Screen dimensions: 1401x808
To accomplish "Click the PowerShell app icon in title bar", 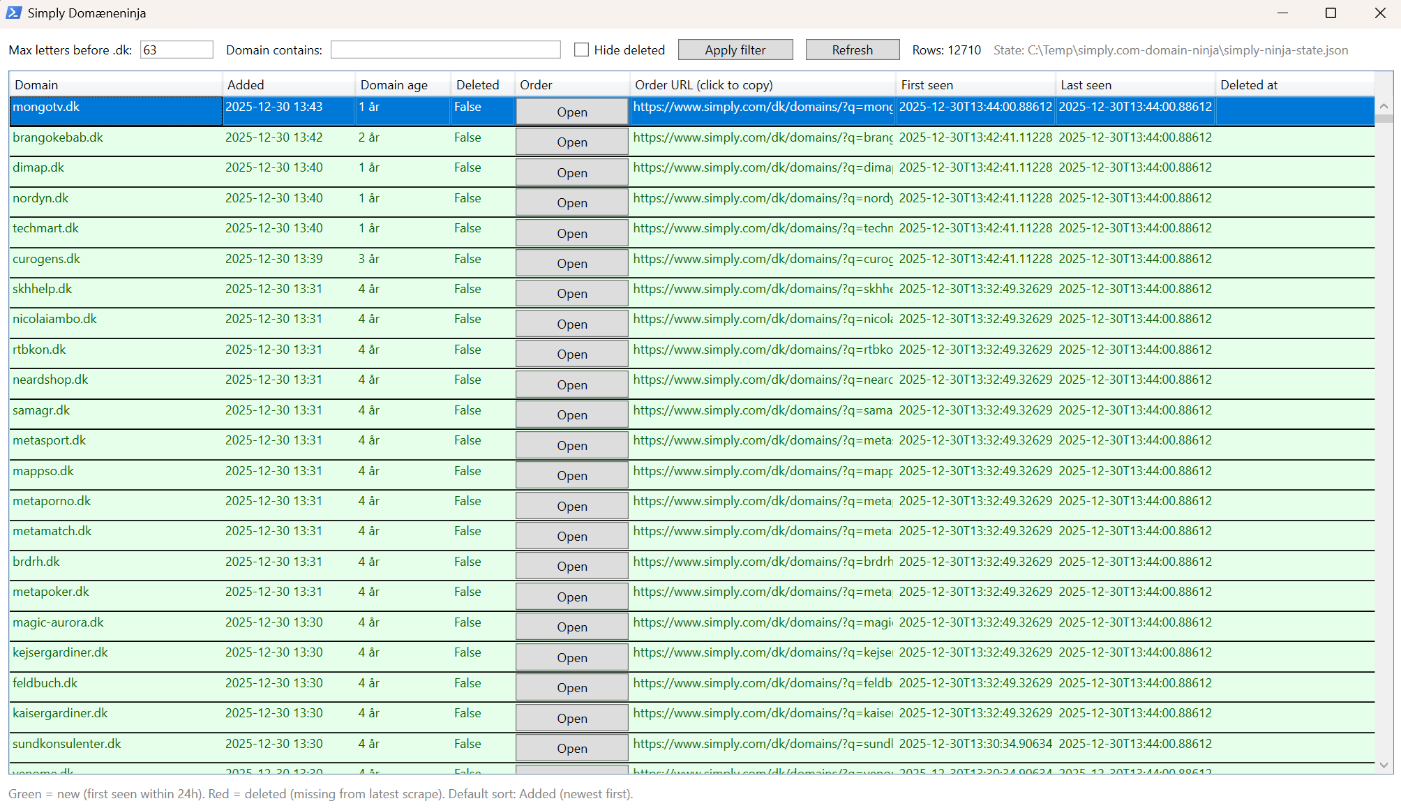I will tap(13, 13).
